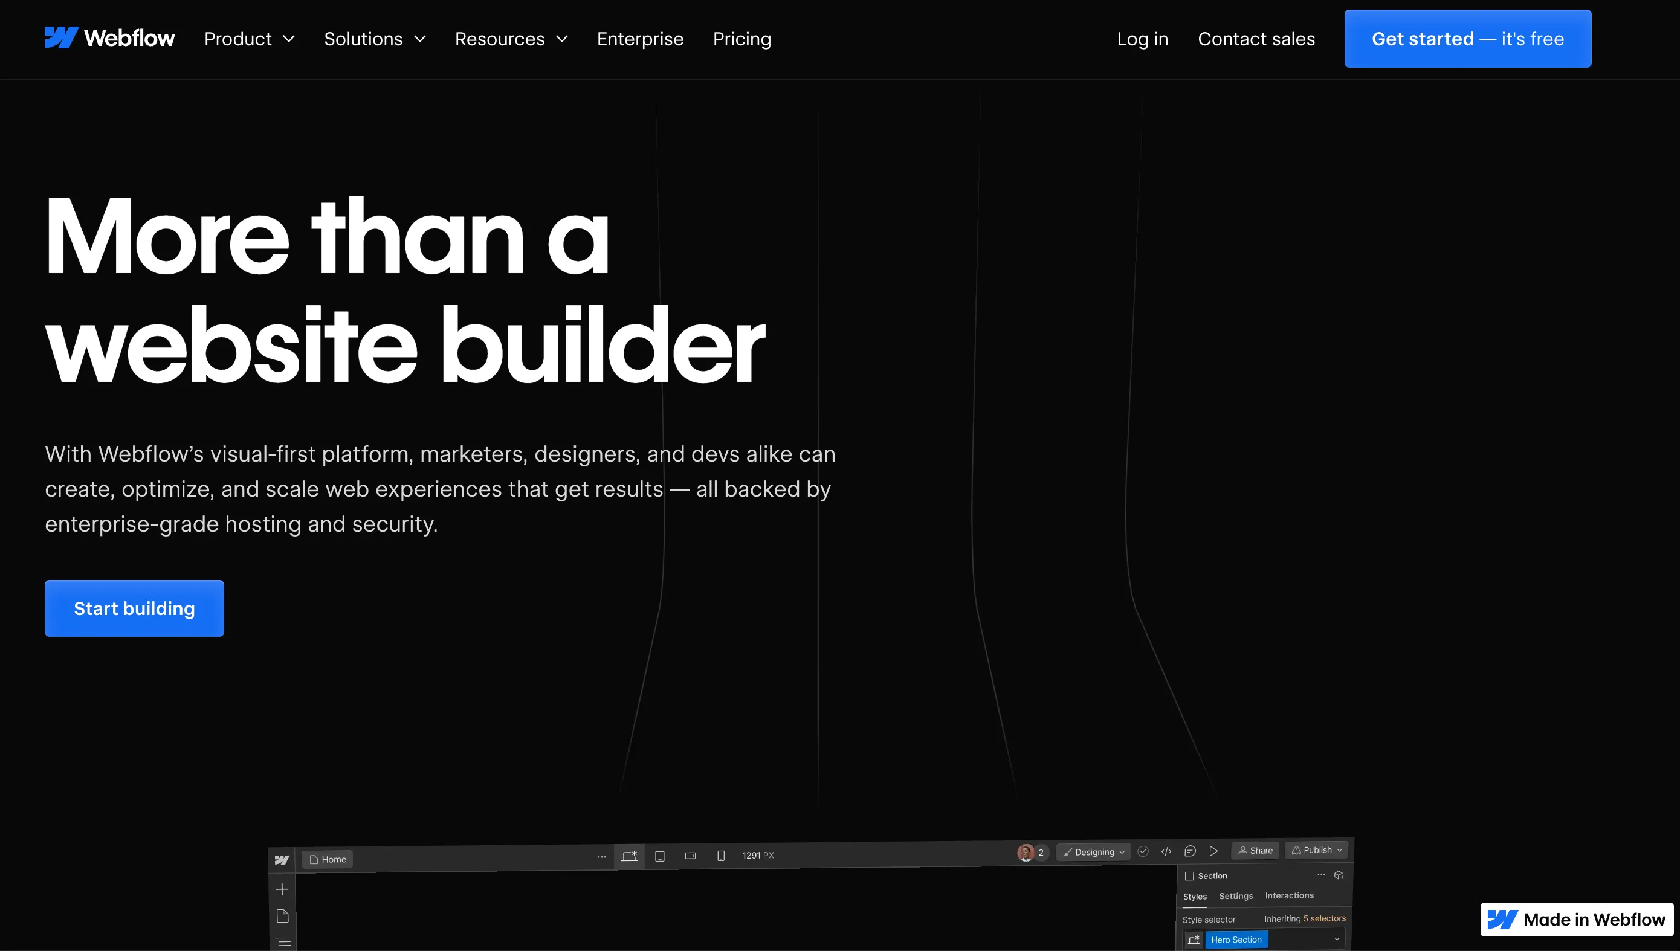Switch to the Settings tab

click(x=1236, y=896)
